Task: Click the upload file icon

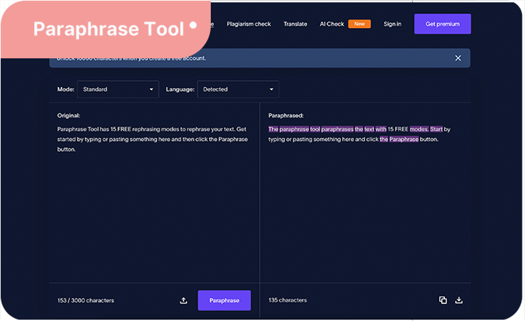Action: click(x=184, y=300)
